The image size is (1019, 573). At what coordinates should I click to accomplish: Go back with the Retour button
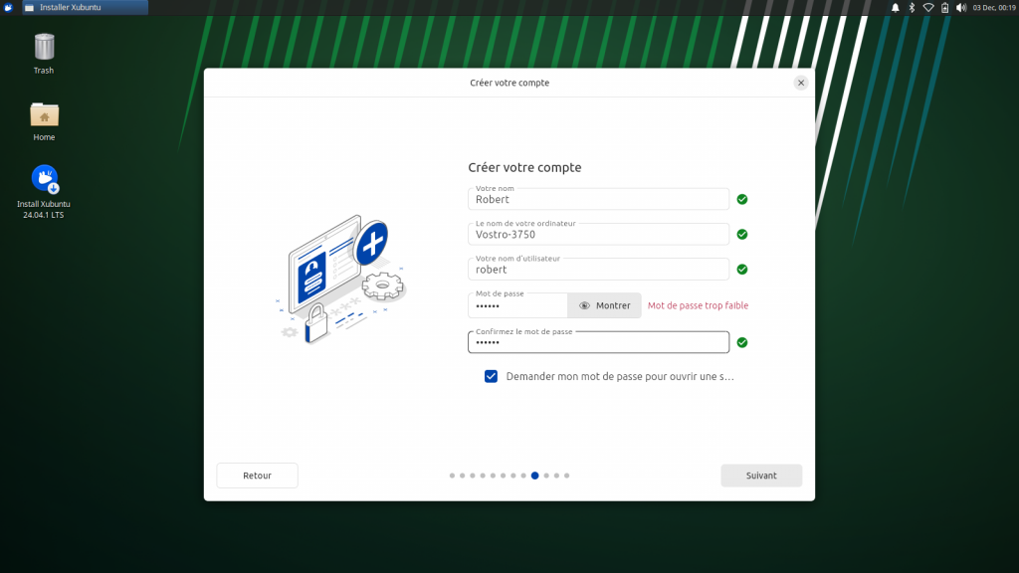coord(257,476)
